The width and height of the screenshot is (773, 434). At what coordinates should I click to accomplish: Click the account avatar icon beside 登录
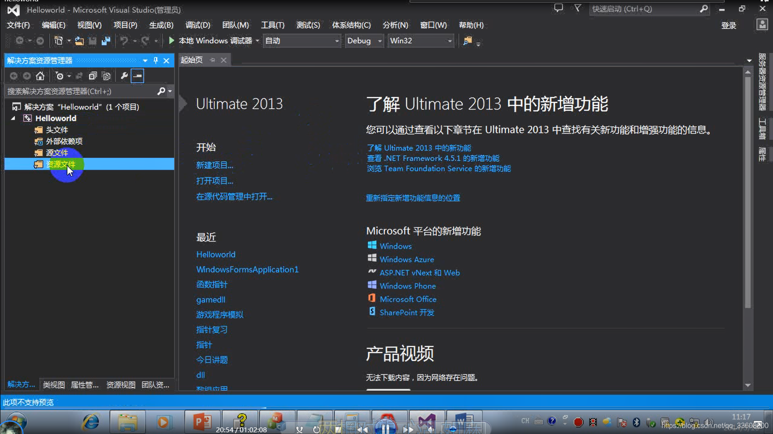tap(762, 25)
